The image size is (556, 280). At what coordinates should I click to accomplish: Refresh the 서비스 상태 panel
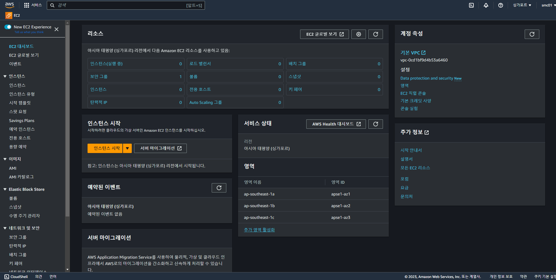tap(376, 124)
